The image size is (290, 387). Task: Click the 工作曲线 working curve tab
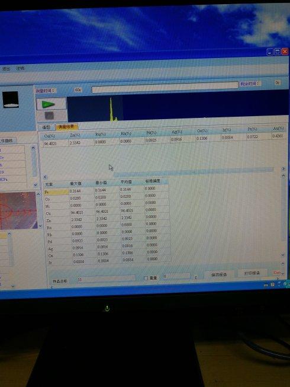7,140
